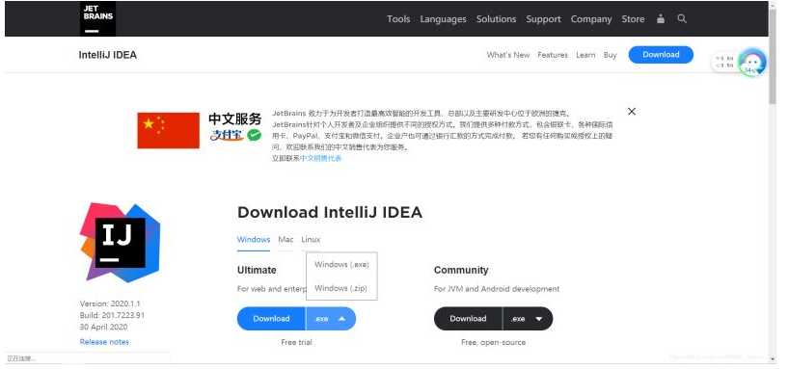
Task: Click the floating chat assistant icon
Action: (x=751, y=63)
